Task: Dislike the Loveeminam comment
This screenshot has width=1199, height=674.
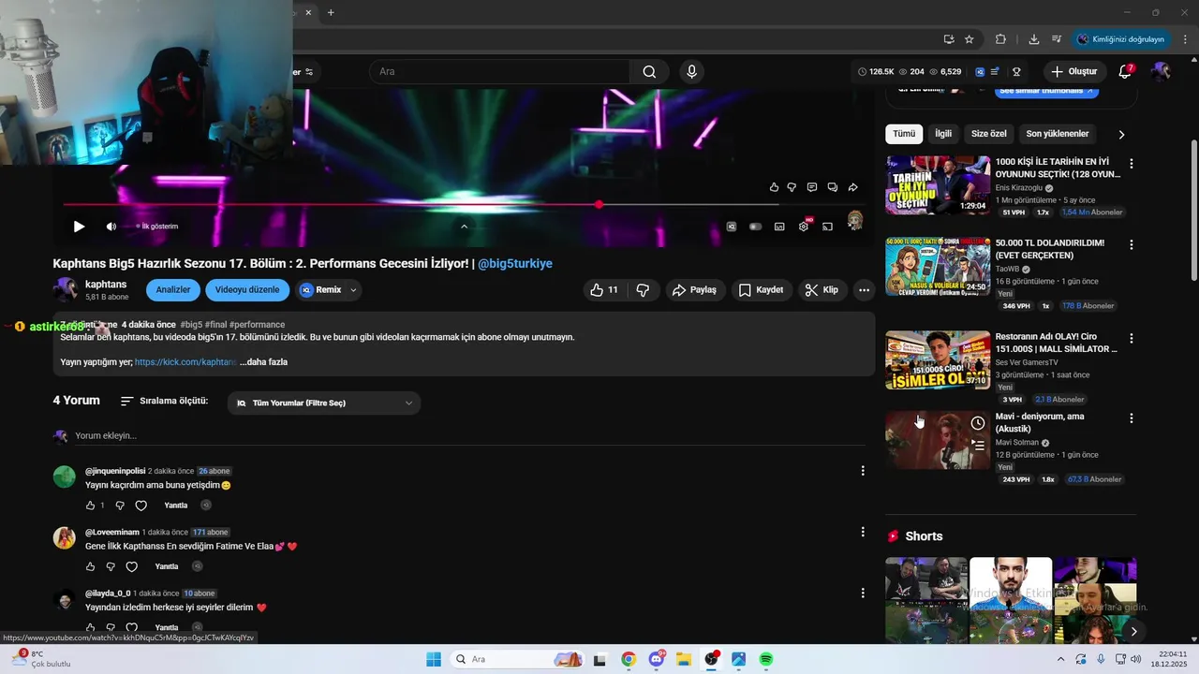Action: coord(111,566)
